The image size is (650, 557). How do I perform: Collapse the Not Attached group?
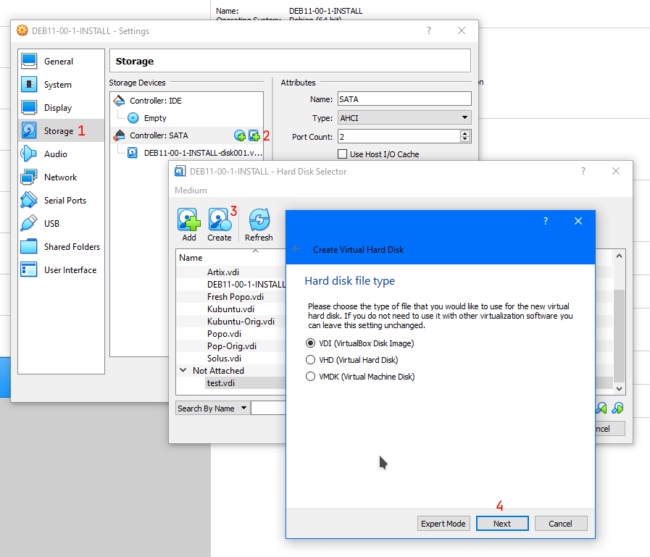pyautogui.click(x=183, y=370)
